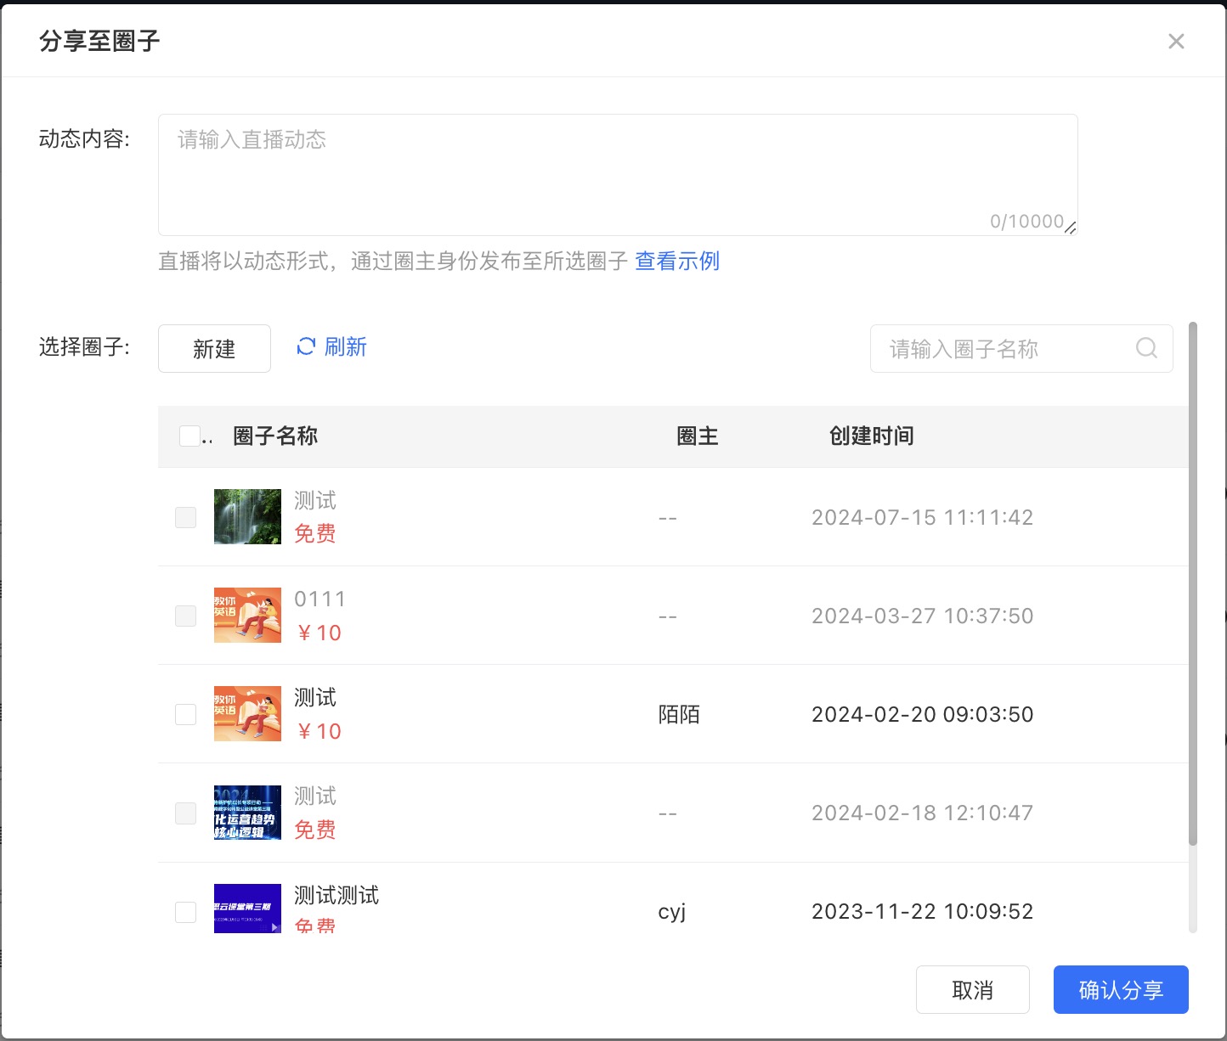The width and height of the screenshot is (1227, 1041).
Task: Click the blue thumbnail dated 2024-02-18
Action: (247, 813)
